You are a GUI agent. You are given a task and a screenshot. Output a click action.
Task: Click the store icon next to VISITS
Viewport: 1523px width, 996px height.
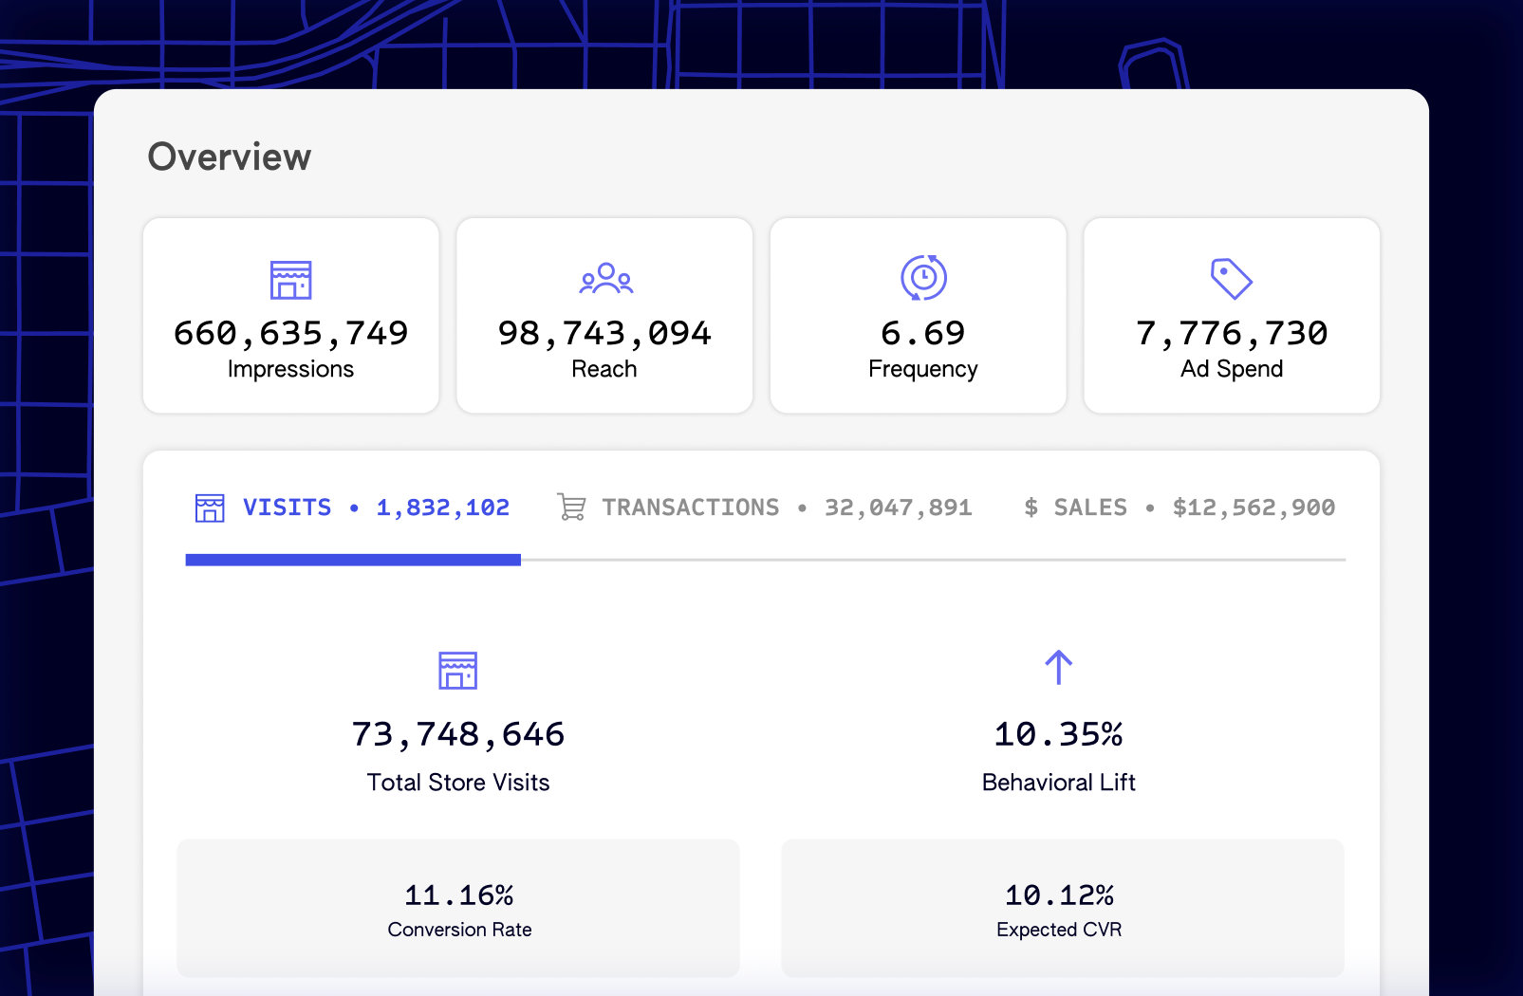point(209,507)
